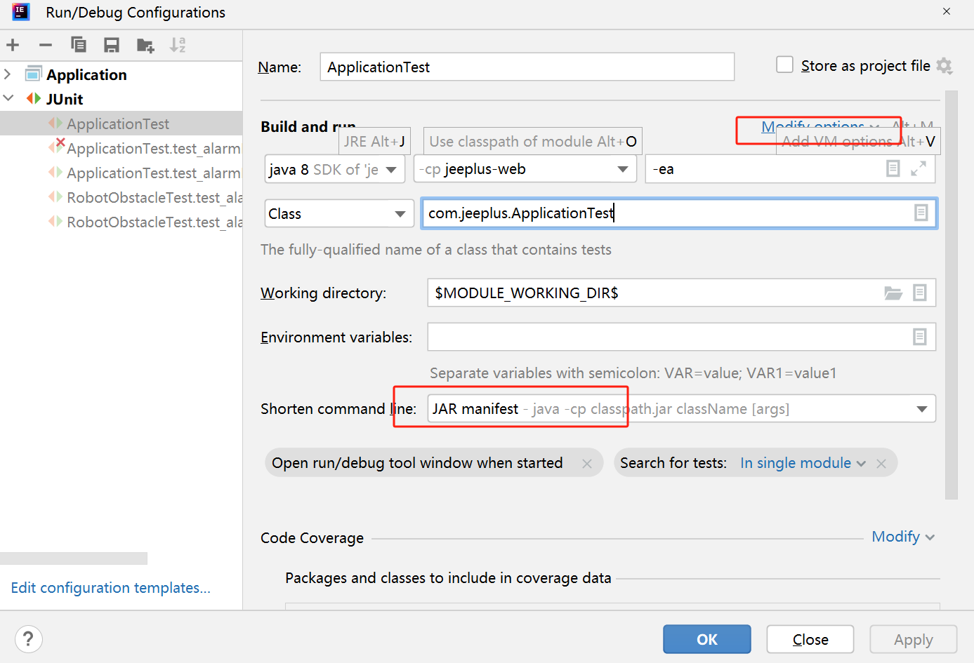Create new folder icon in toolbar
974x663 pixels.
tap(145, 46)
